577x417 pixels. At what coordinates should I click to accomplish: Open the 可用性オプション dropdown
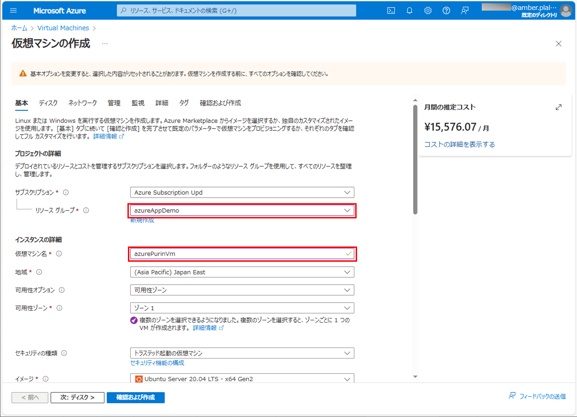click(242, 290)
